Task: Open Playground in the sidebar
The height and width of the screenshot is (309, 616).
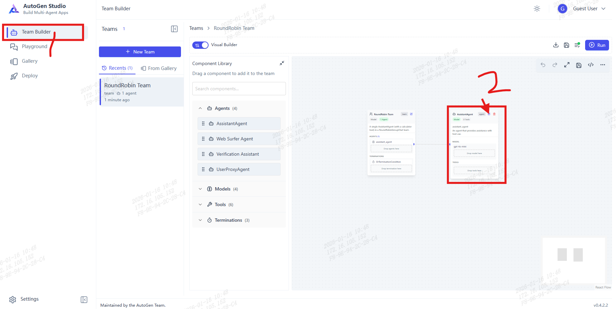Action: (34, 46)
